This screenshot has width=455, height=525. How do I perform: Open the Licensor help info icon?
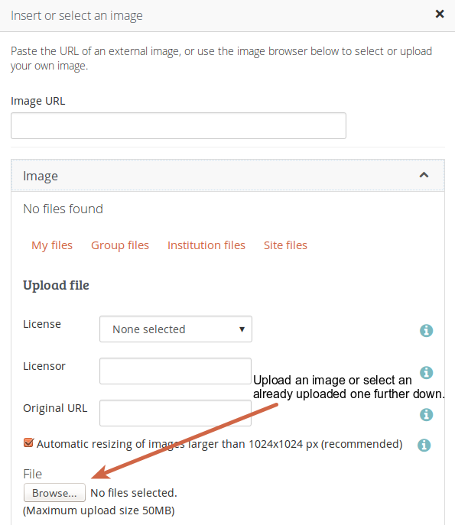[426, 372]
